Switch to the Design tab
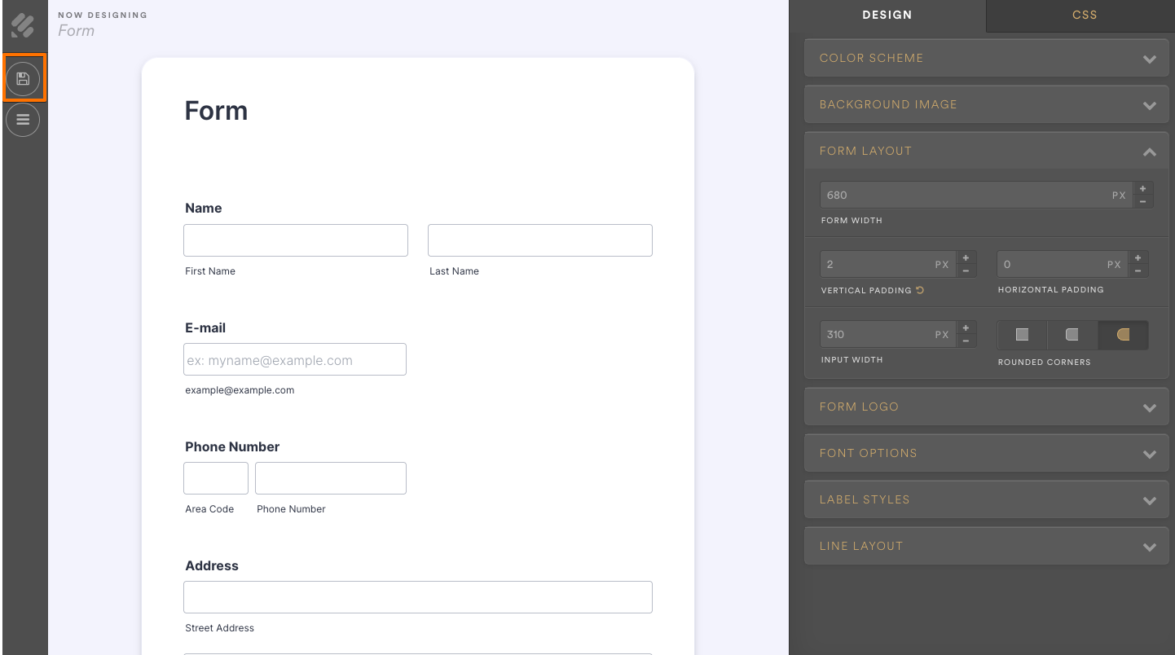The image size is (1175, 655). [x=887, y=15]
